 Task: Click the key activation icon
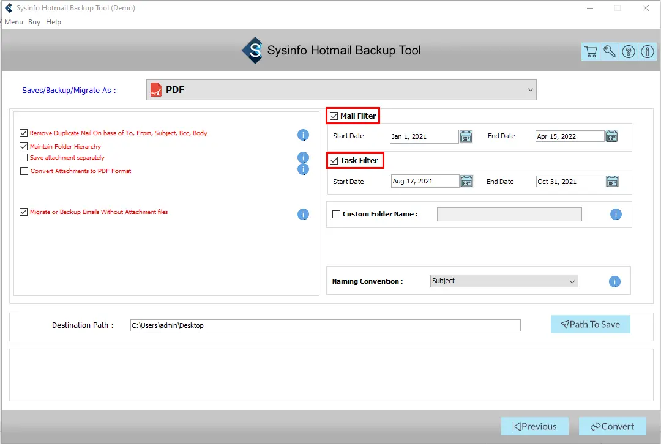(610, 52)
